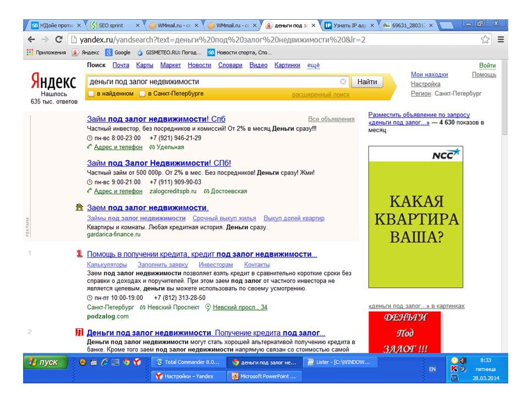Image resolution: width=528 pixels, height=396 pixels.
Task: Open the Маркет service link
Action: tap(170, 65)
